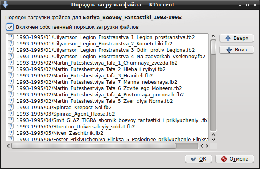Select Smit_GLAZ_TIGRA_sbornik row
The image size is (260, 169).
point(107,120)
